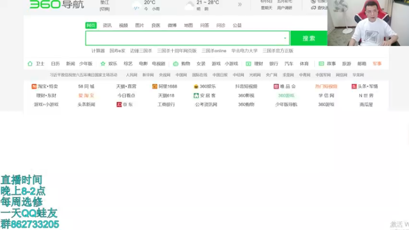Open the 邮箱 category link

[x=362, y=63]
